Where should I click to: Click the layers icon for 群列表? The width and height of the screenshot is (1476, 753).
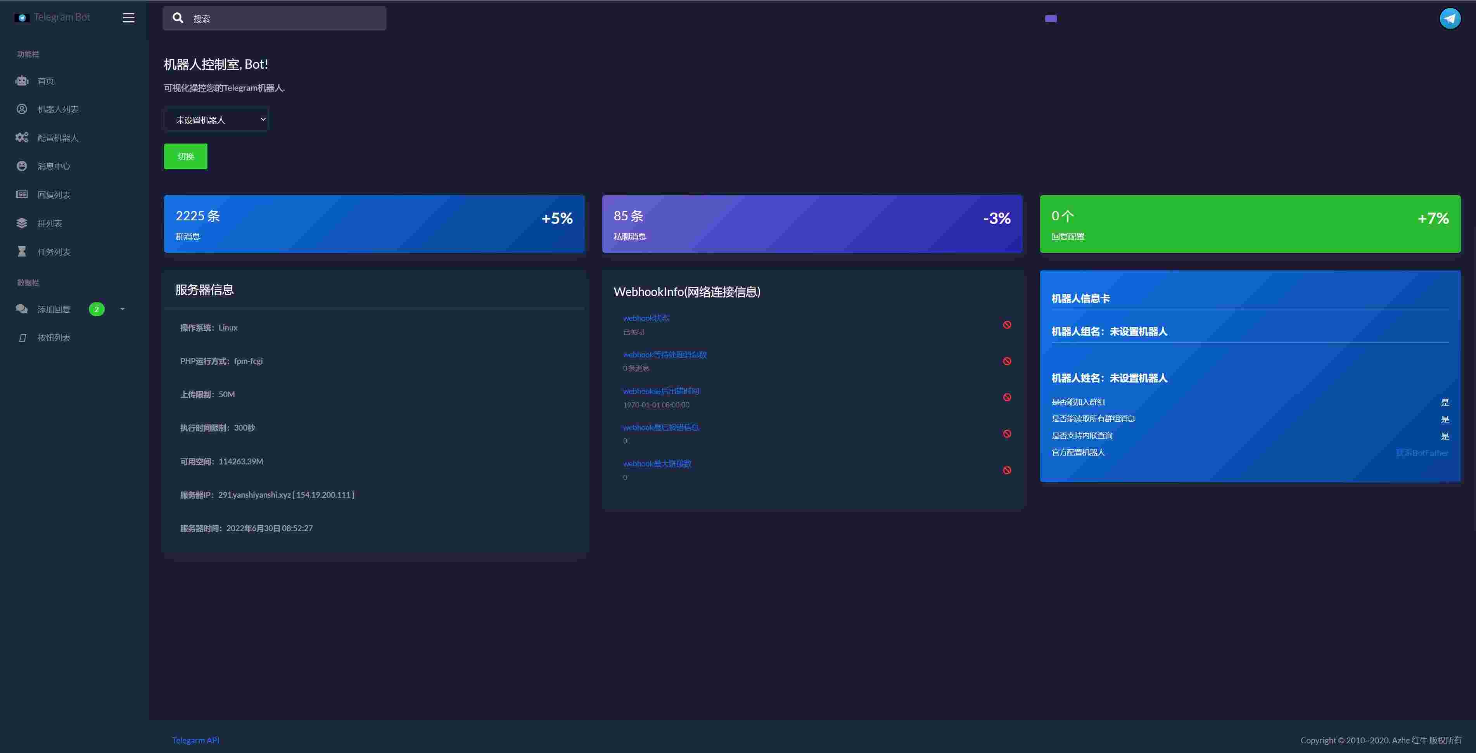point(22,223)
